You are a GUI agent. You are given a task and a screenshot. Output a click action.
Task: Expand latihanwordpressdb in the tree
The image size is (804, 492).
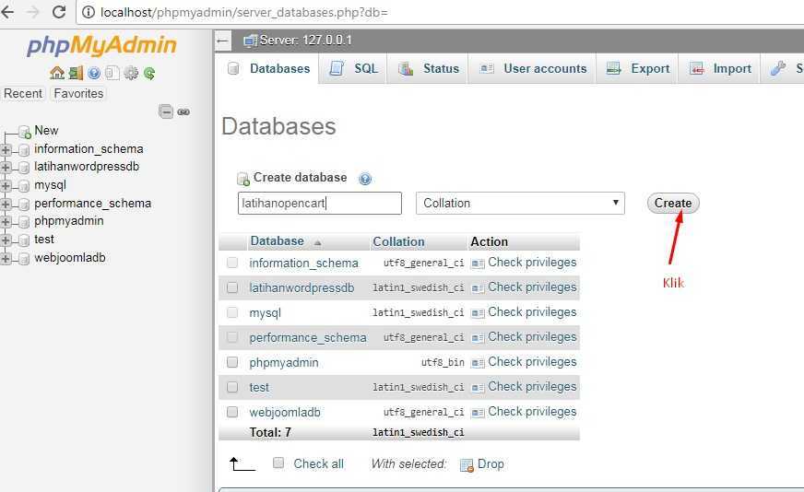[6, 168]
